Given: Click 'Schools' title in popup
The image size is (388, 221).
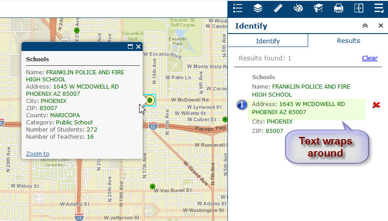Looking at the screenshot, I should click(x=37, y=59).
